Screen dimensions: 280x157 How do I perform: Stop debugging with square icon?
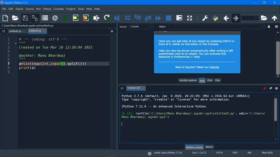168,18
